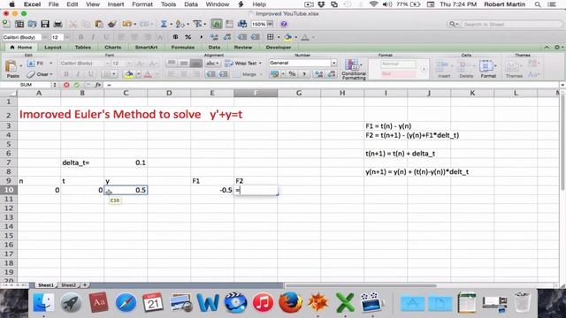Click the Print icon in toolbar

[57, 24]
